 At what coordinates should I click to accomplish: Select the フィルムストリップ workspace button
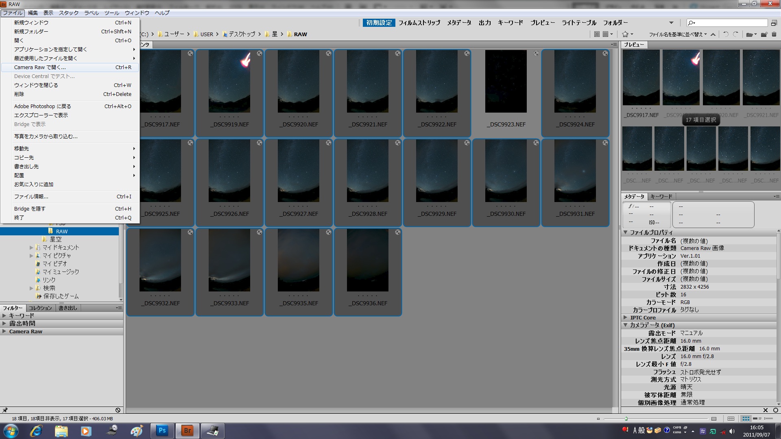(x=419, y=23)
